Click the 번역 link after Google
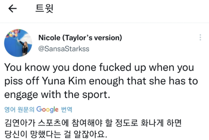This screenshot has height=140, width=209. coord(67,110)
